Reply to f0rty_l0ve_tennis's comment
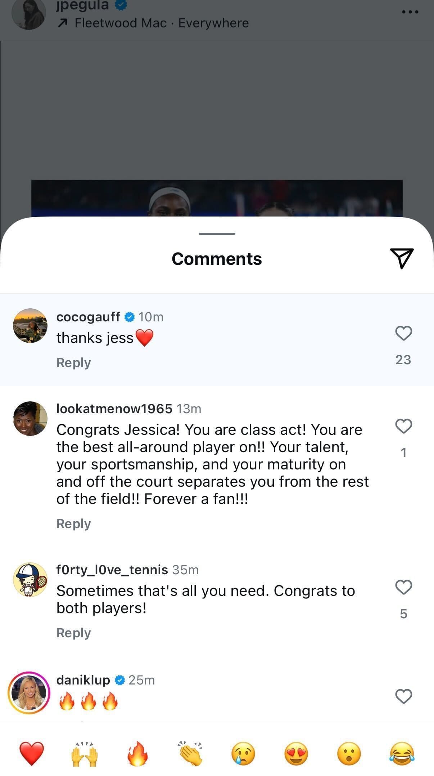The width and height of the screenshot is (434, 776). pos(73,633)
